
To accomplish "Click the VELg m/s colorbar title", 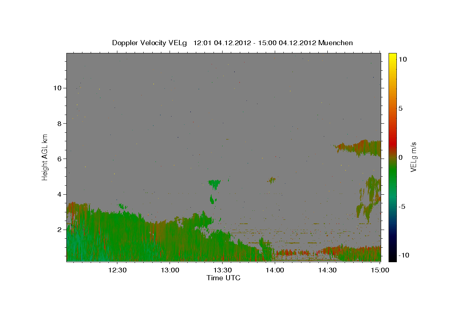I will 414,157.
